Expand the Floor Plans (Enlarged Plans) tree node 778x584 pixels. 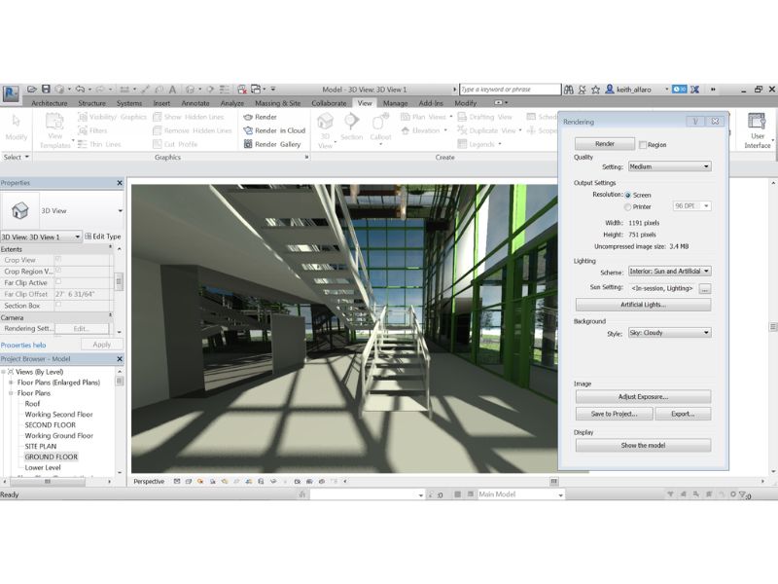pyautogui.click(x=11, y=383)
